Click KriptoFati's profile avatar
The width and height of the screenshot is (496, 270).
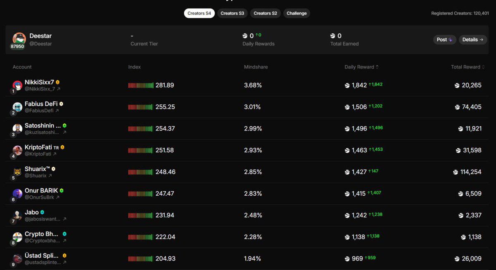point(17,150)
